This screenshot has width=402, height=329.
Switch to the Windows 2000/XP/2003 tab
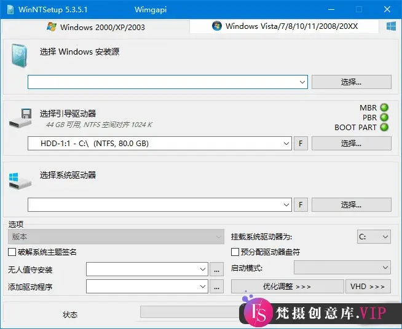[96, 27]
